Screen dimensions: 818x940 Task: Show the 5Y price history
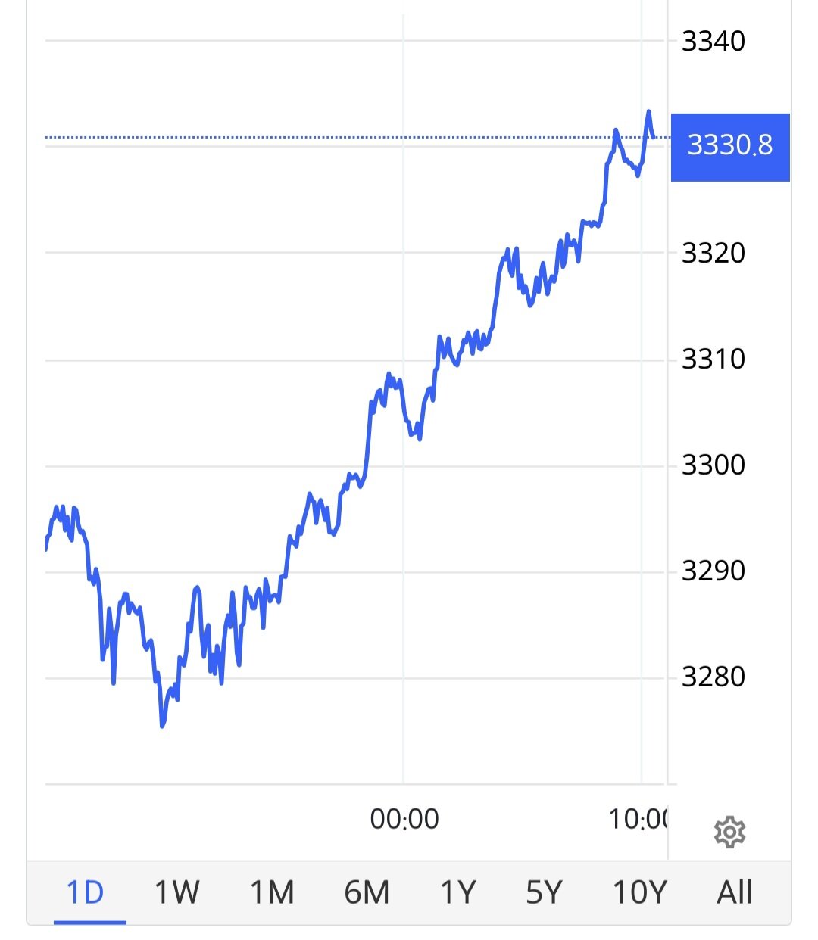(x=545, y=892)
